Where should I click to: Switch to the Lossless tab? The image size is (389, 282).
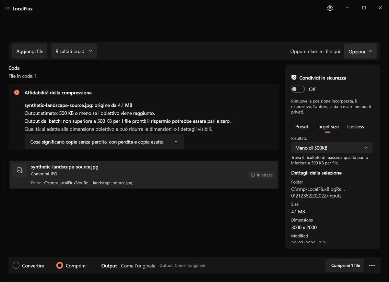(356, 127)
